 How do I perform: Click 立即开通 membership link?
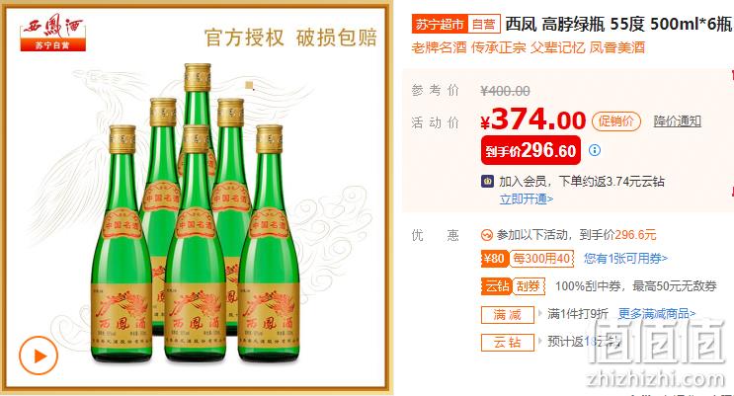[527, 198]
